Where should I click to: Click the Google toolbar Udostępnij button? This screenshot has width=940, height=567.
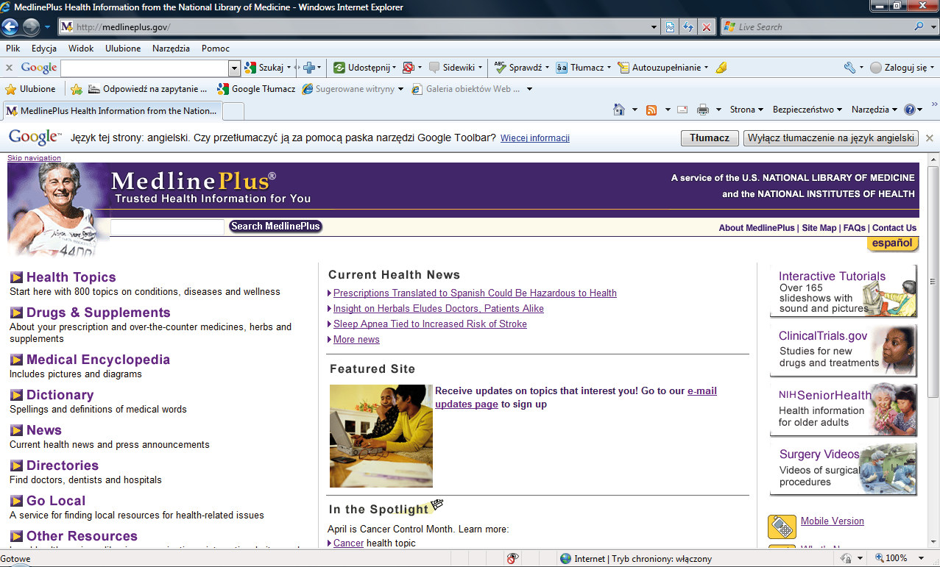(362, 67)
